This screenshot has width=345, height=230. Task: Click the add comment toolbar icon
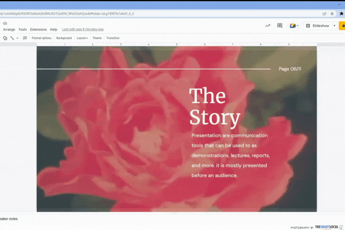click(25, 38)
